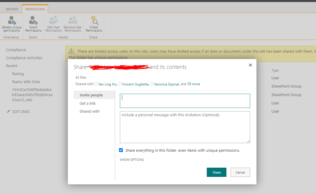This screenshot has width=316, height=194.
Task: Click the warning triangle icon above the dialog
Action: pyautogui.click(x=72, y=51)
